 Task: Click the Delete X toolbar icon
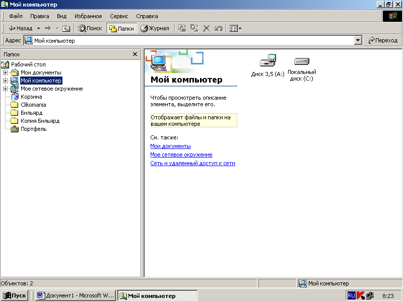[x=207, y=28]
